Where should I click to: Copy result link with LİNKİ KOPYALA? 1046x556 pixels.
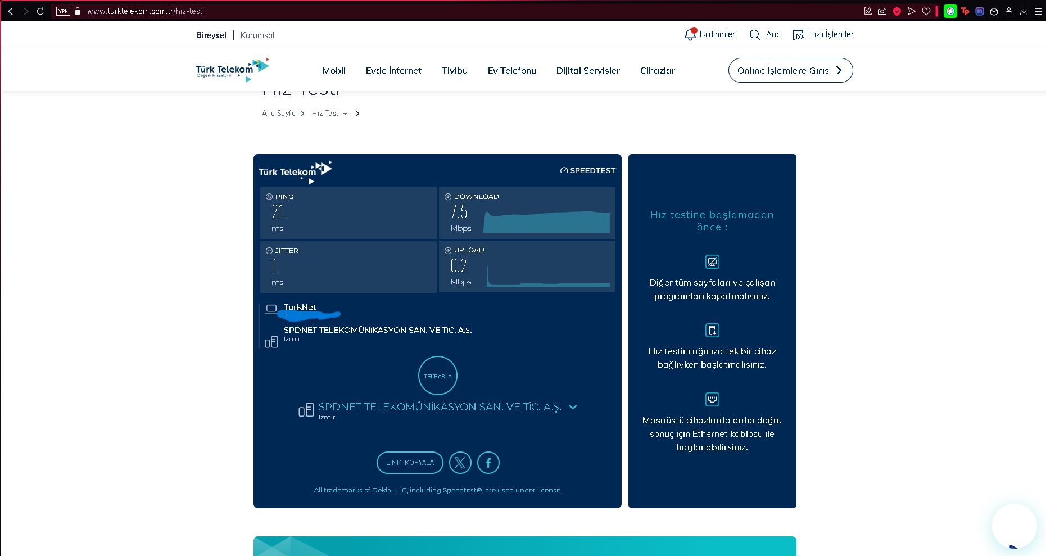(410, 463)
